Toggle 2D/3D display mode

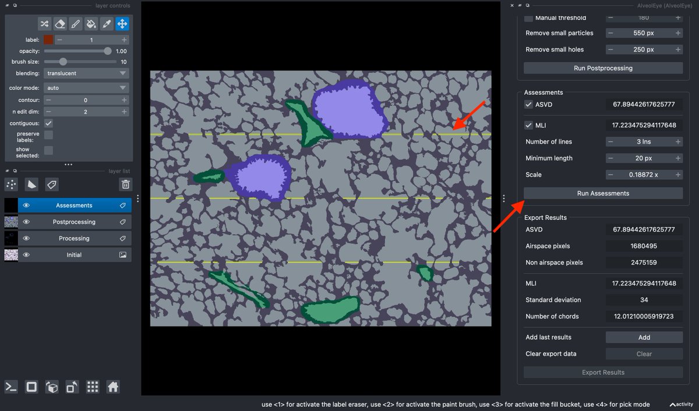click(31, 387)
